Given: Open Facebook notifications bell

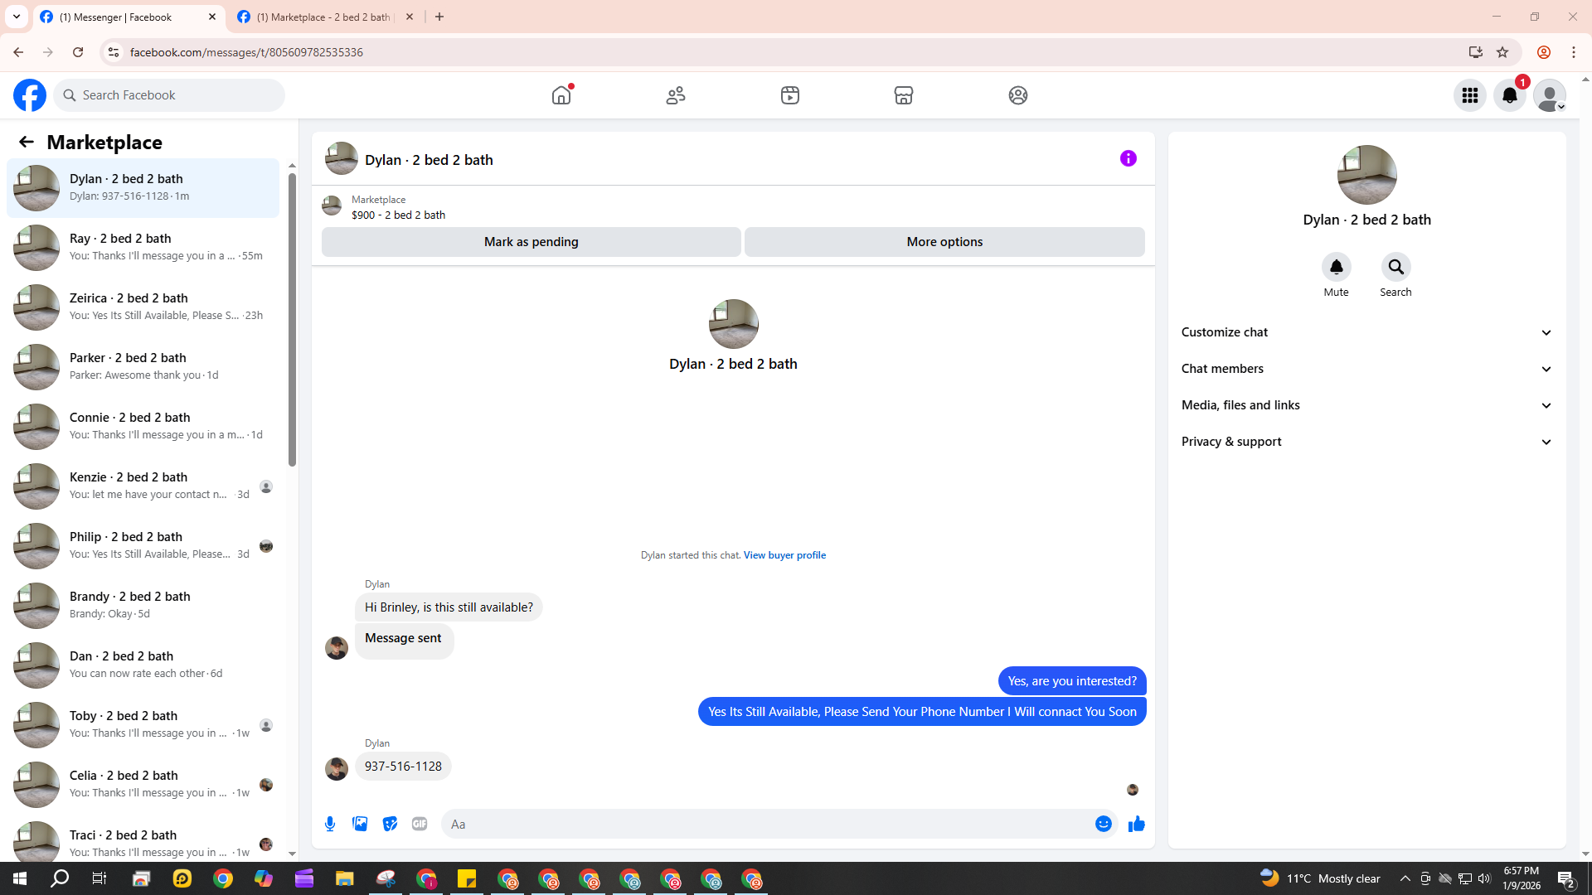Looking at the screenshot, I should click(1509, 95).
